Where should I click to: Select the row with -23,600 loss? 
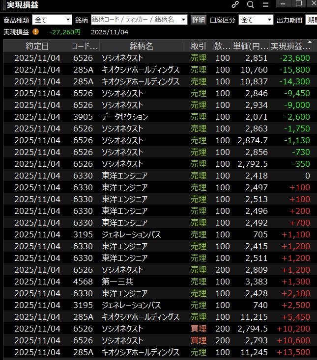157,58
